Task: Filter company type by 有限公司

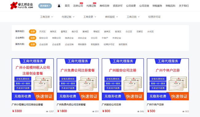Action: 56,38
